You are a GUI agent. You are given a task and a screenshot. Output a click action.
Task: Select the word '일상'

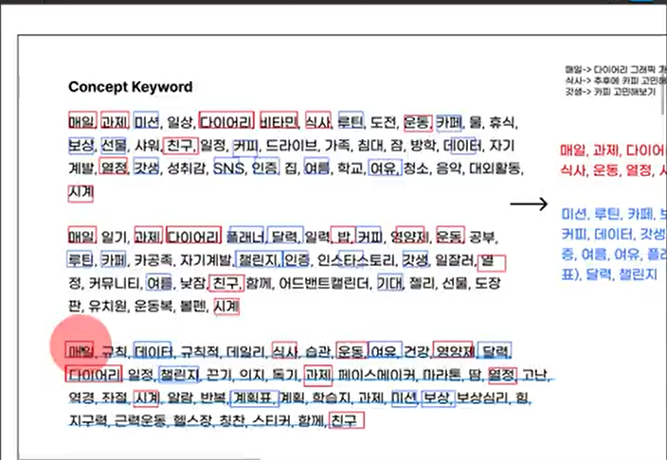(x=179, y=122)
